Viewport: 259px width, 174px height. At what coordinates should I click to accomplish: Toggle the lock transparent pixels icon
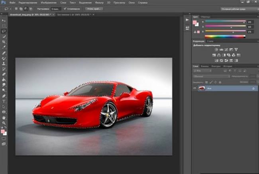(x=206, y=82)
